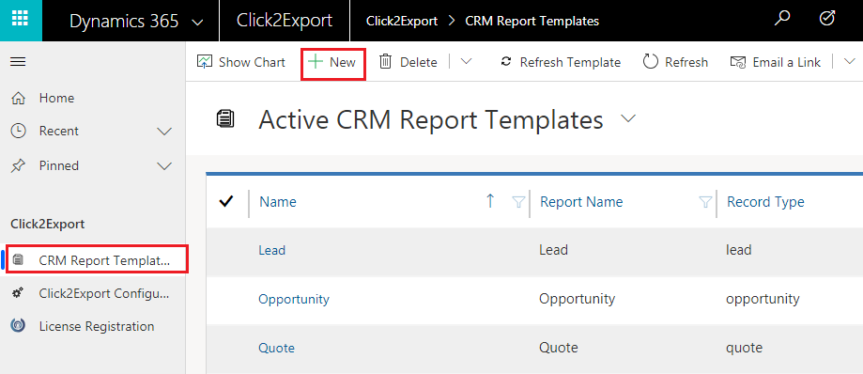
Task: Click the Refresh Template arrows icon
Action: [506, 62]
